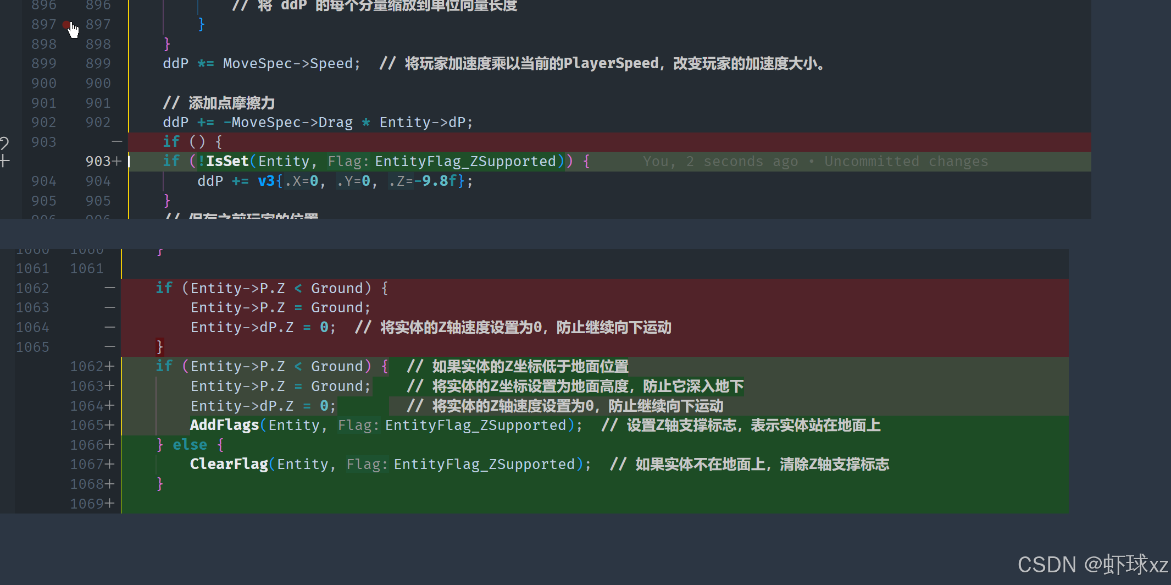This screenshot has width=1171, height=585.
Task: Click the added 'Entity->P.Z = Ground;' line 1063+
Action: click(x=280, y=386)
